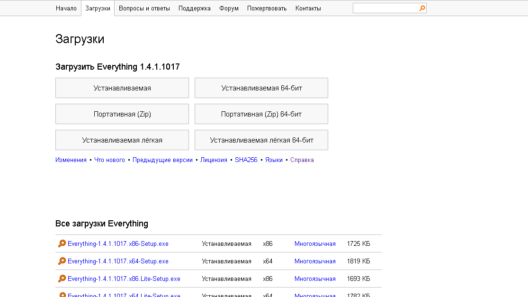Select the Загрузки navigation tab
Screen dimensions: 528x297
(x=98, y=9)
